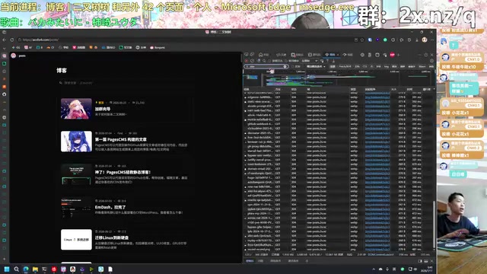
Task: Click the star favorite icon in address bar
Action: [x=362, y=40]
